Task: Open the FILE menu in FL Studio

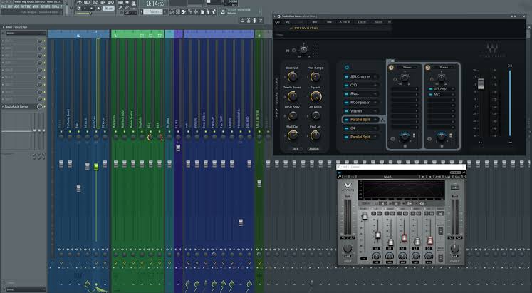Action: [4, 6]
